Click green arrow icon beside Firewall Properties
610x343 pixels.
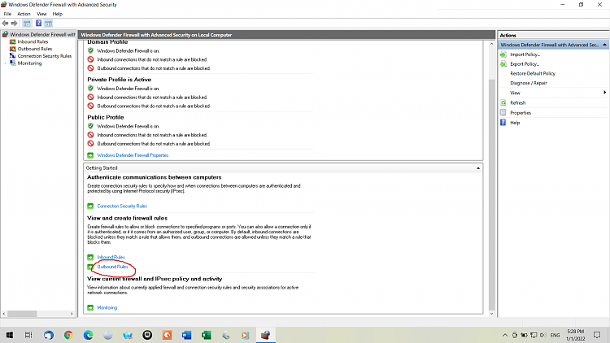pyautogui.click(x=90, y=155)
